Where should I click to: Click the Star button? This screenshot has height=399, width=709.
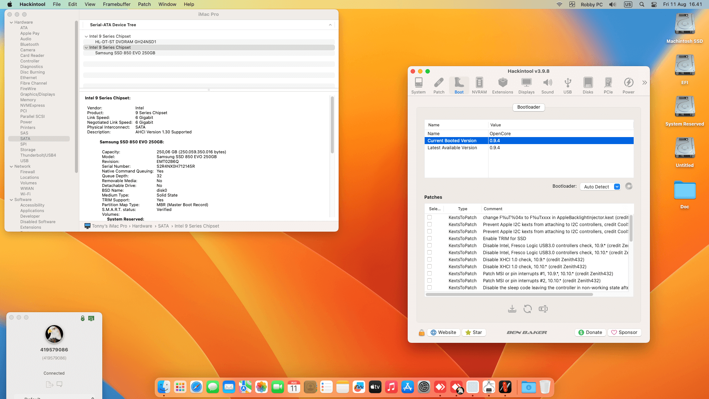click(x=474, y=332)
